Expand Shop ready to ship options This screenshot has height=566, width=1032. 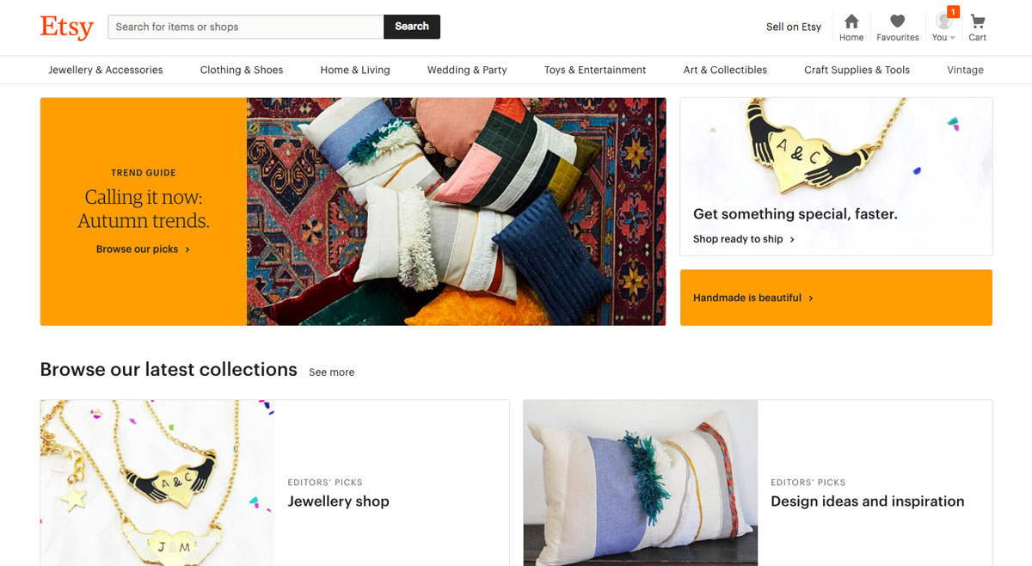(741, 238)
